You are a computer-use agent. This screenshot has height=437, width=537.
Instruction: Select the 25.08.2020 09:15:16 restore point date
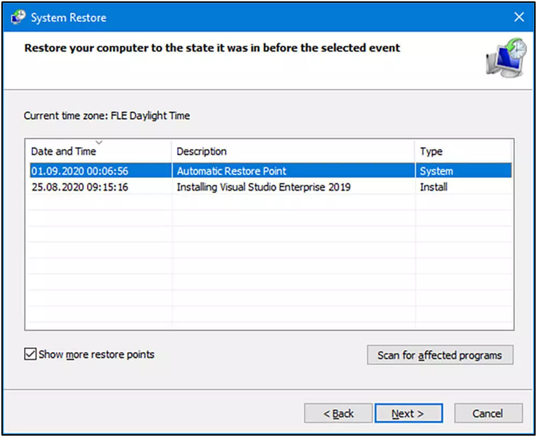click(x=80, y=187)
